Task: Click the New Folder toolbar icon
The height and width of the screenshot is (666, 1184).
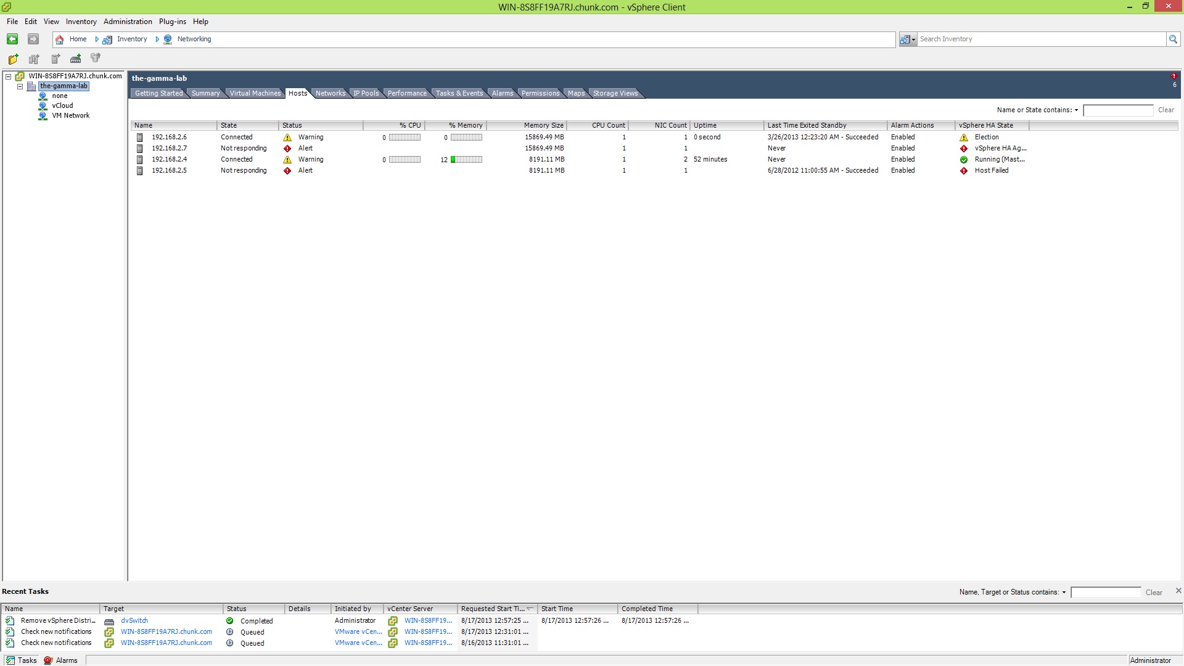Action: coord(13,59)
